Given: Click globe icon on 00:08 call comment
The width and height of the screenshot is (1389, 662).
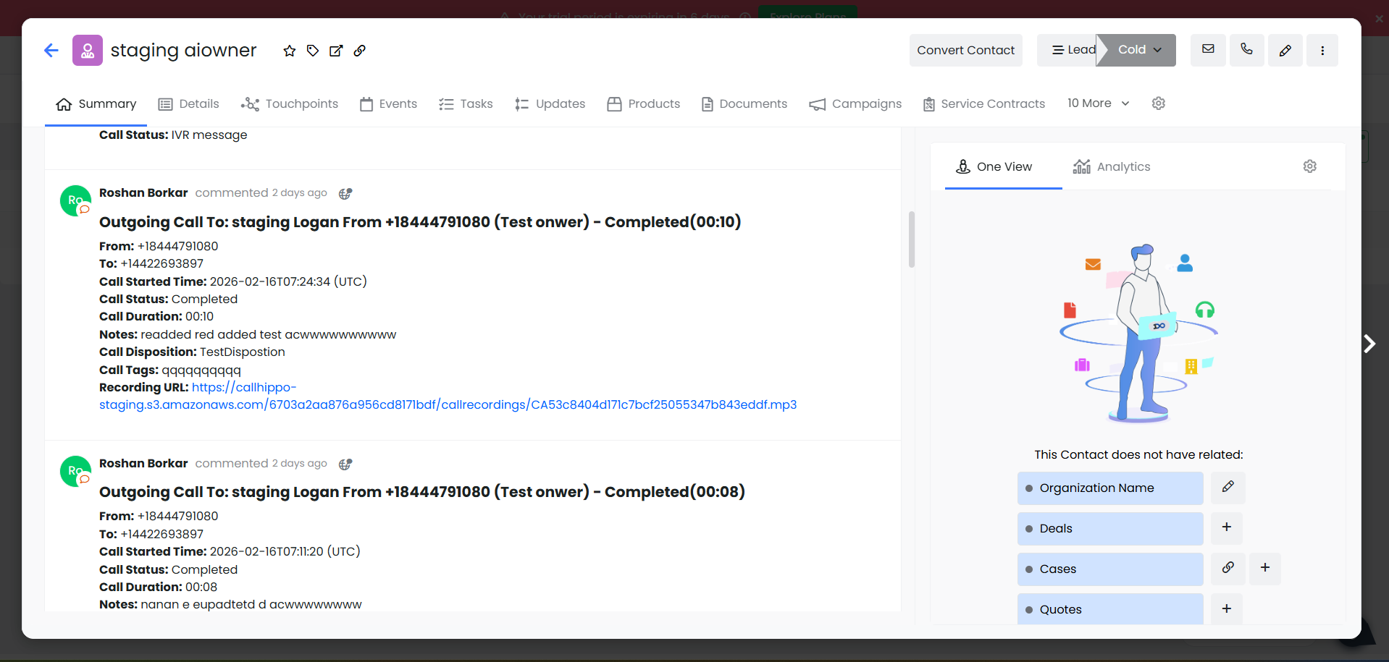Looking at the screenshot, I should (345, 464).
